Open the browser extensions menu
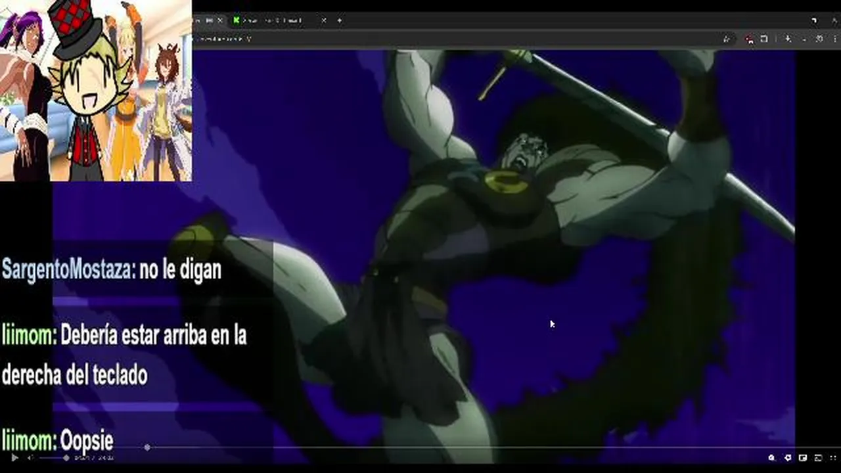The height and width of the screenshot is (473, 841). pyautogui.click(x=764, y=39)
